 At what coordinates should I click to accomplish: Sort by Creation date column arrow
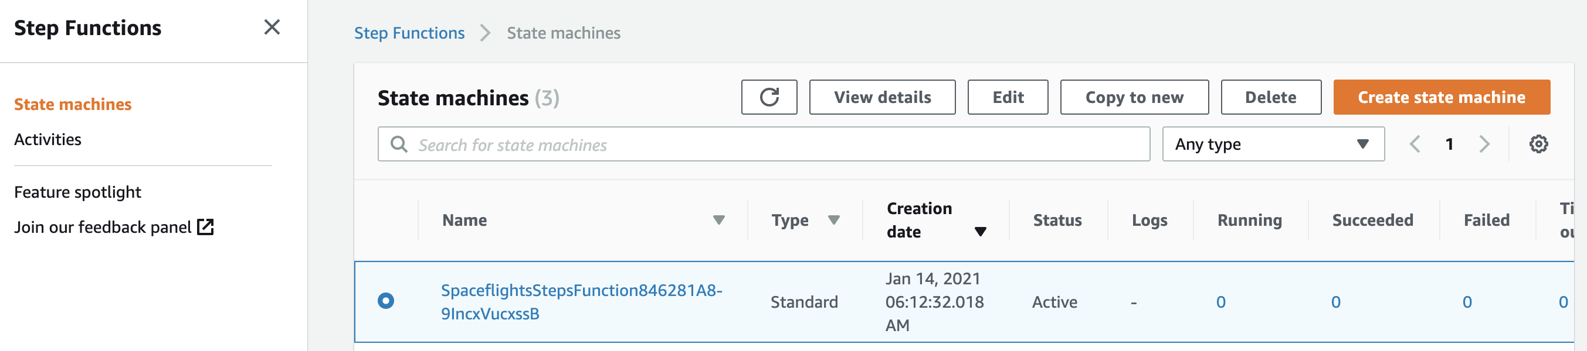pos(980,232)
